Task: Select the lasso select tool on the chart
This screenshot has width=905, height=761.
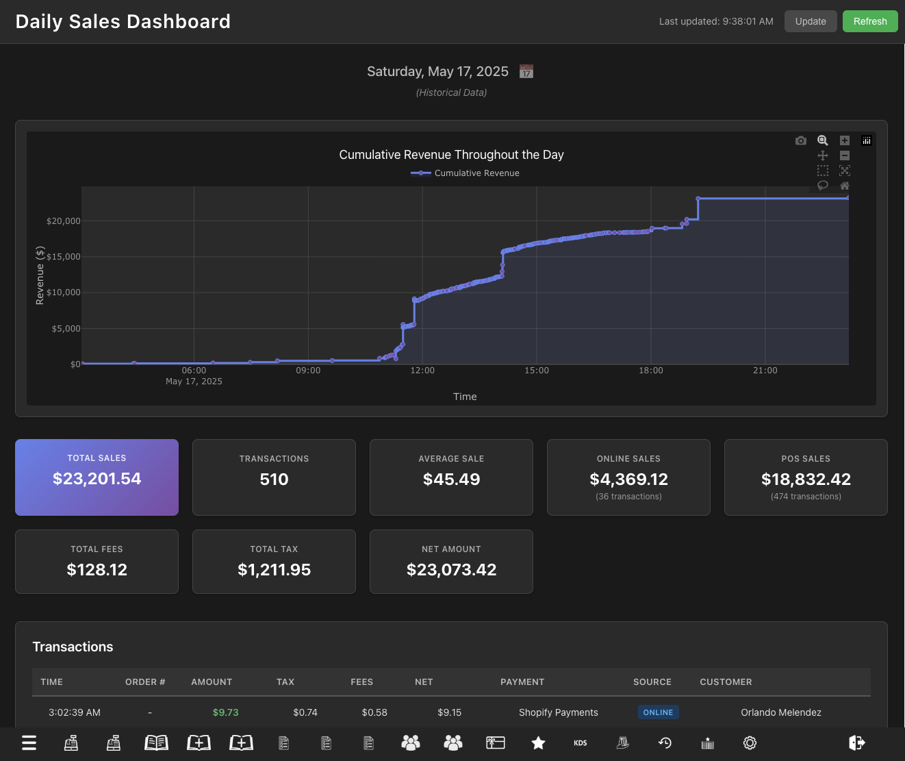Action: [x=823, y=186]
